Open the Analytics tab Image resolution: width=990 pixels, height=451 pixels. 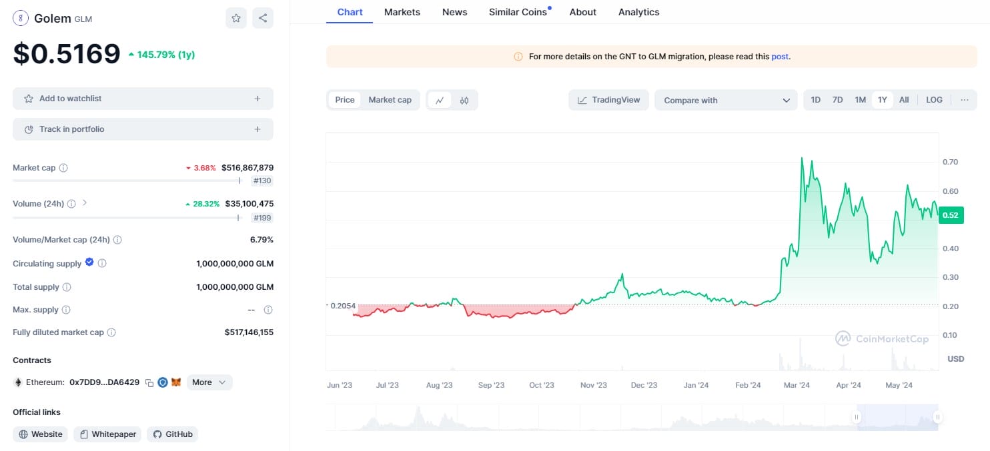pos(639,12)
